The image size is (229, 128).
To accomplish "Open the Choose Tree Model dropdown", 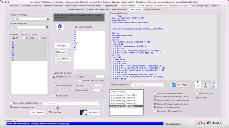I will [x=30, y=19].
